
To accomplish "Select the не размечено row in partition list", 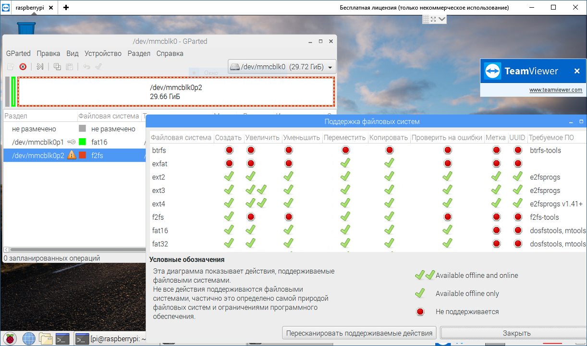I will (74, 129).
